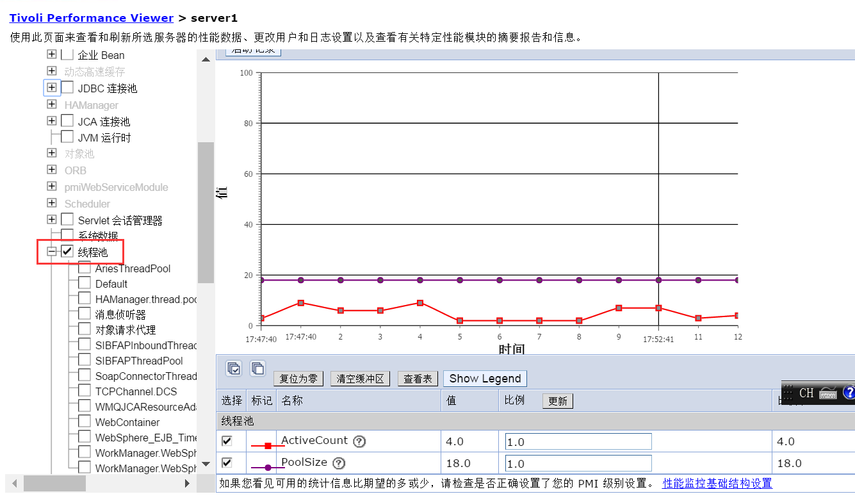Check the AriesThreadPool checkbox
The width and height of the screenshot is (855, 501).
(85, 268)
